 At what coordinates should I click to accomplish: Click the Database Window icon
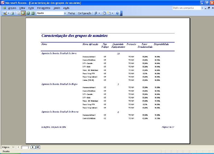[x=104, y=13]
